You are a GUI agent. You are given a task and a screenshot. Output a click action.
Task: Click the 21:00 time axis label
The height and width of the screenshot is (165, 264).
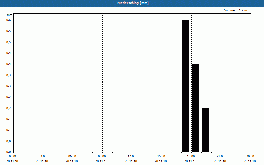(x=221, y=156)
